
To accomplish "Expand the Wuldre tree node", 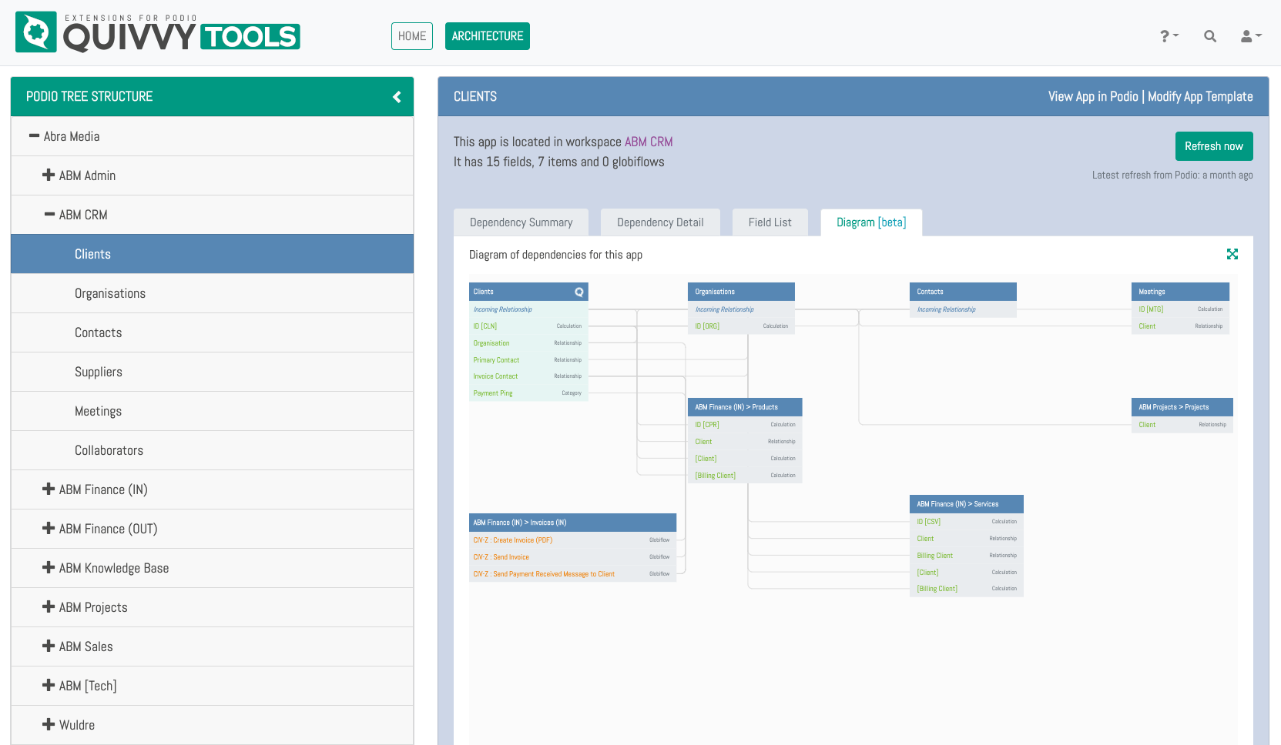I will pos(49,725).
